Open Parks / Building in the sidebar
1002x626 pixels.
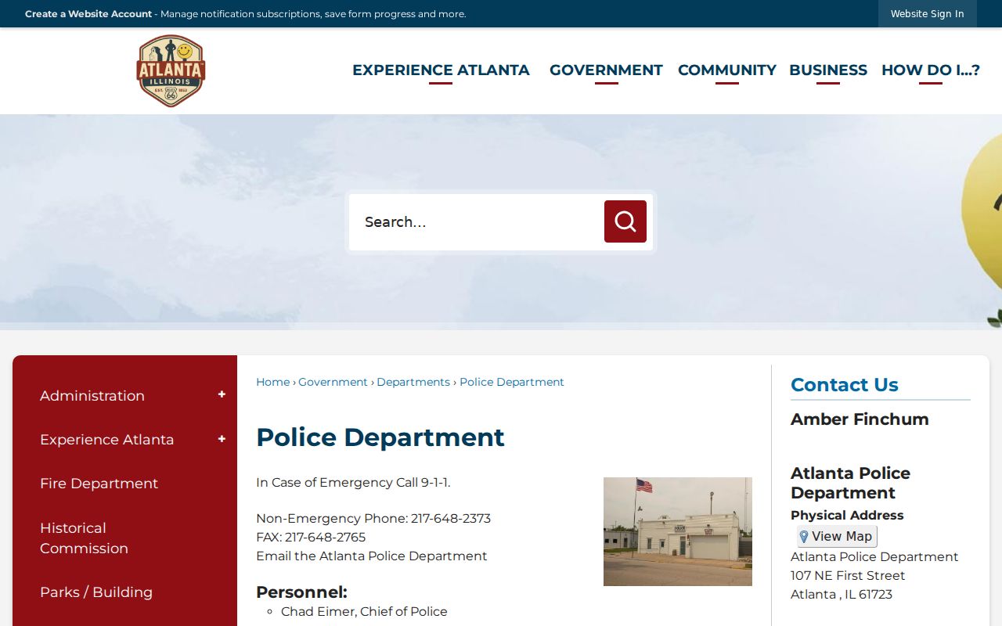click(96, 592)
